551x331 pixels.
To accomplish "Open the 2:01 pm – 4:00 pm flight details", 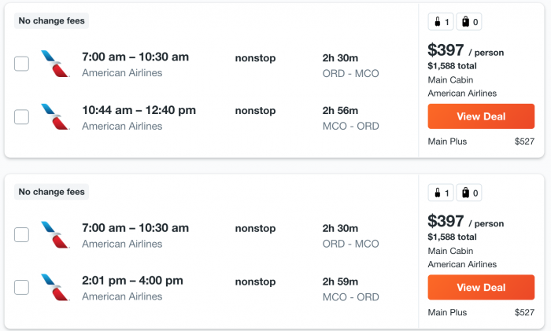I will [x=132, y=281].
